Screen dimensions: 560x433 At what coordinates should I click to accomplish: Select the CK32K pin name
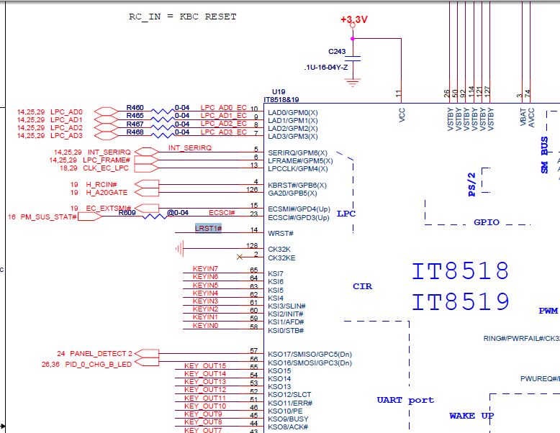pyautogui.click(x=279, y=249)
